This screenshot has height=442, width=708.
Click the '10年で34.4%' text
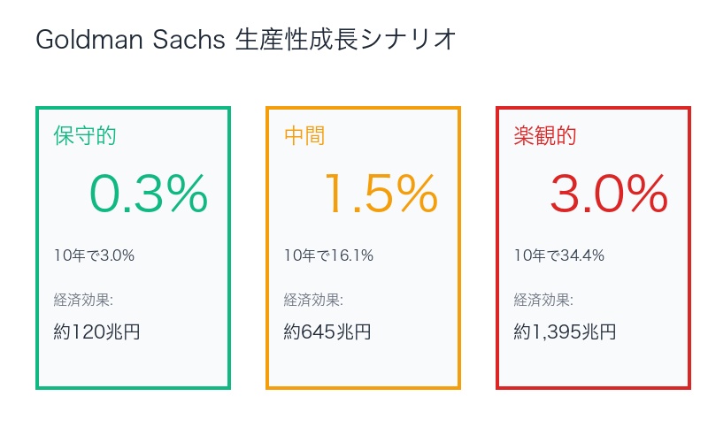coord(559,255)
